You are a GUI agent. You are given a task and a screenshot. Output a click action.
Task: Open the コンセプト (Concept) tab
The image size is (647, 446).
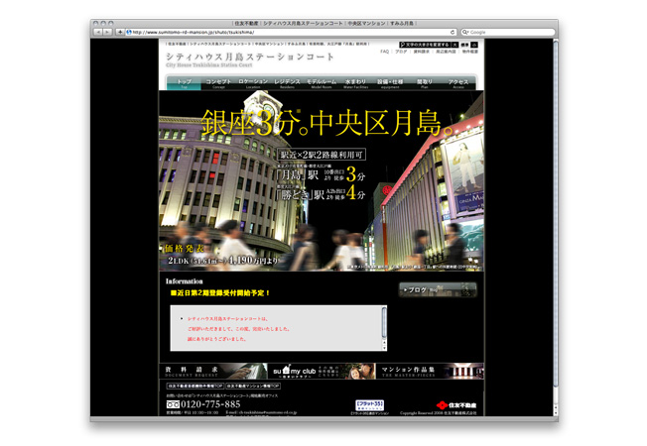pos(218,83)
